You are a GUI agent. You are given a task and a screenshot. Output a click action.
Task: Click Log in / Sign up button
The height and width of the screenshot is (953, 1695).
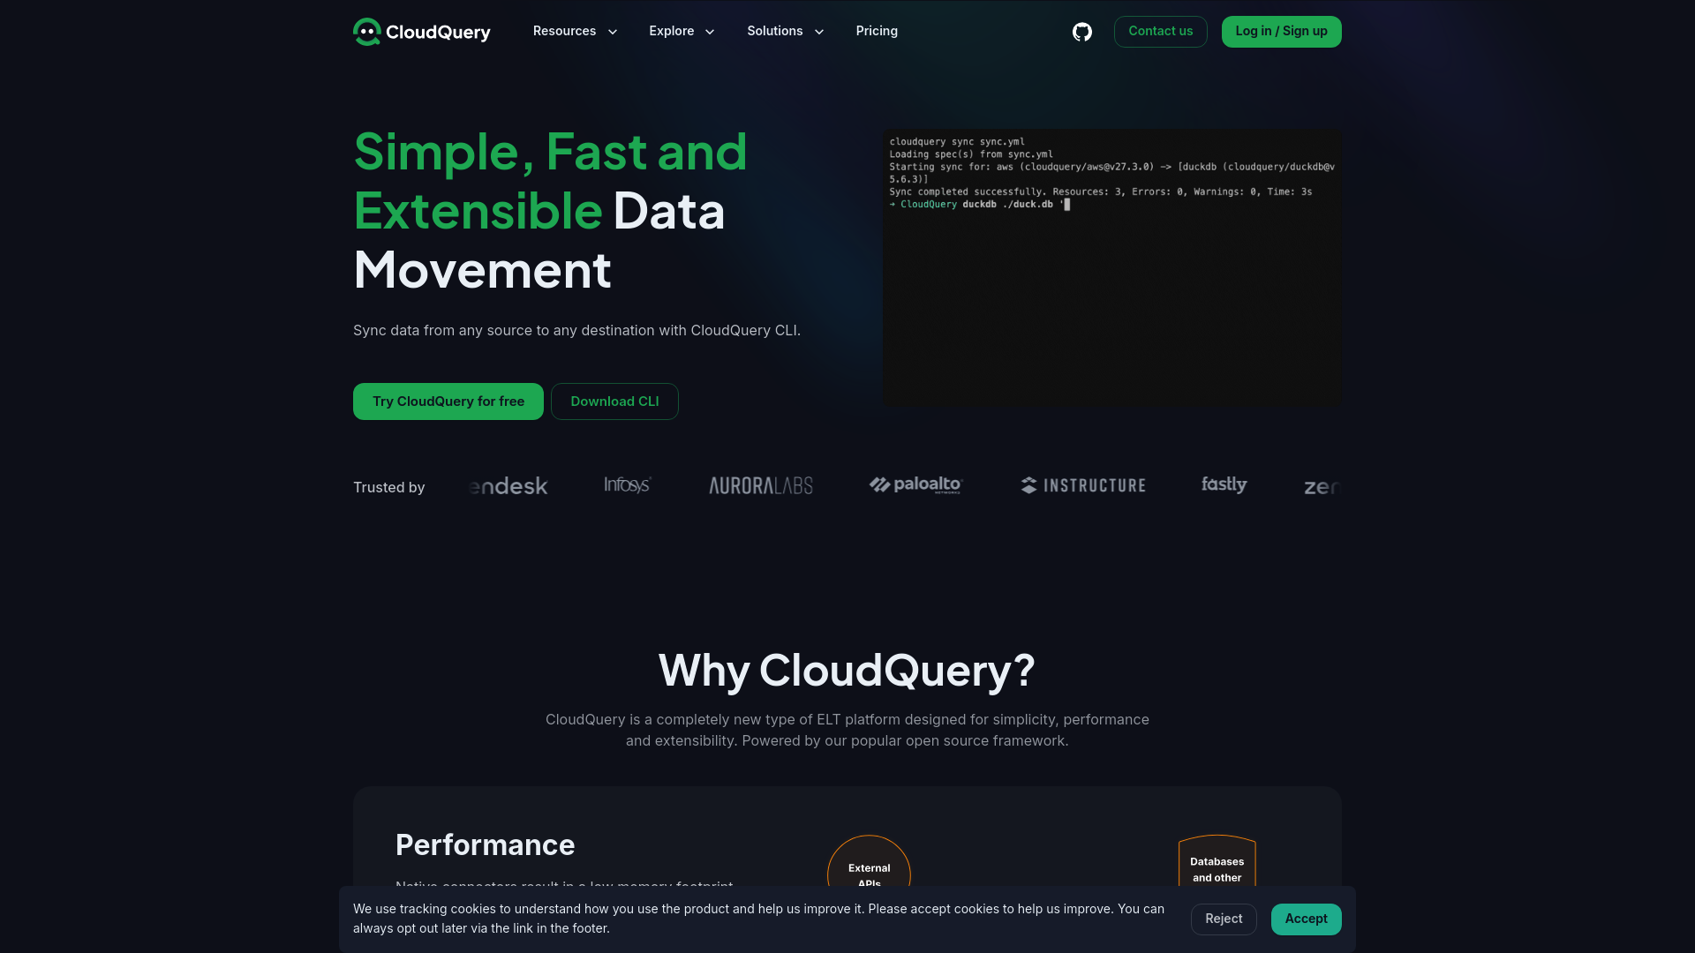click(1281, 32)
